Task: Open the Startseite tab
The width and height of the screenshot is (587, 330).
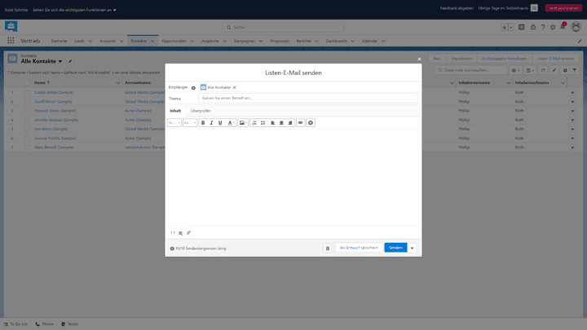Action: (59, 42)
